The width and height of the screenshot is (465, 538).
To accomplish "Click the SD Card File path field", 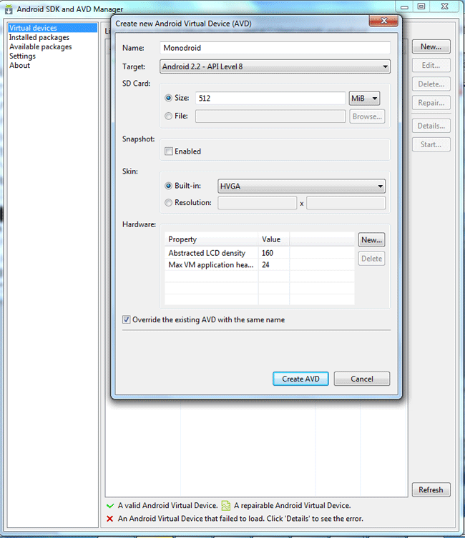I will tap(270, 116).
